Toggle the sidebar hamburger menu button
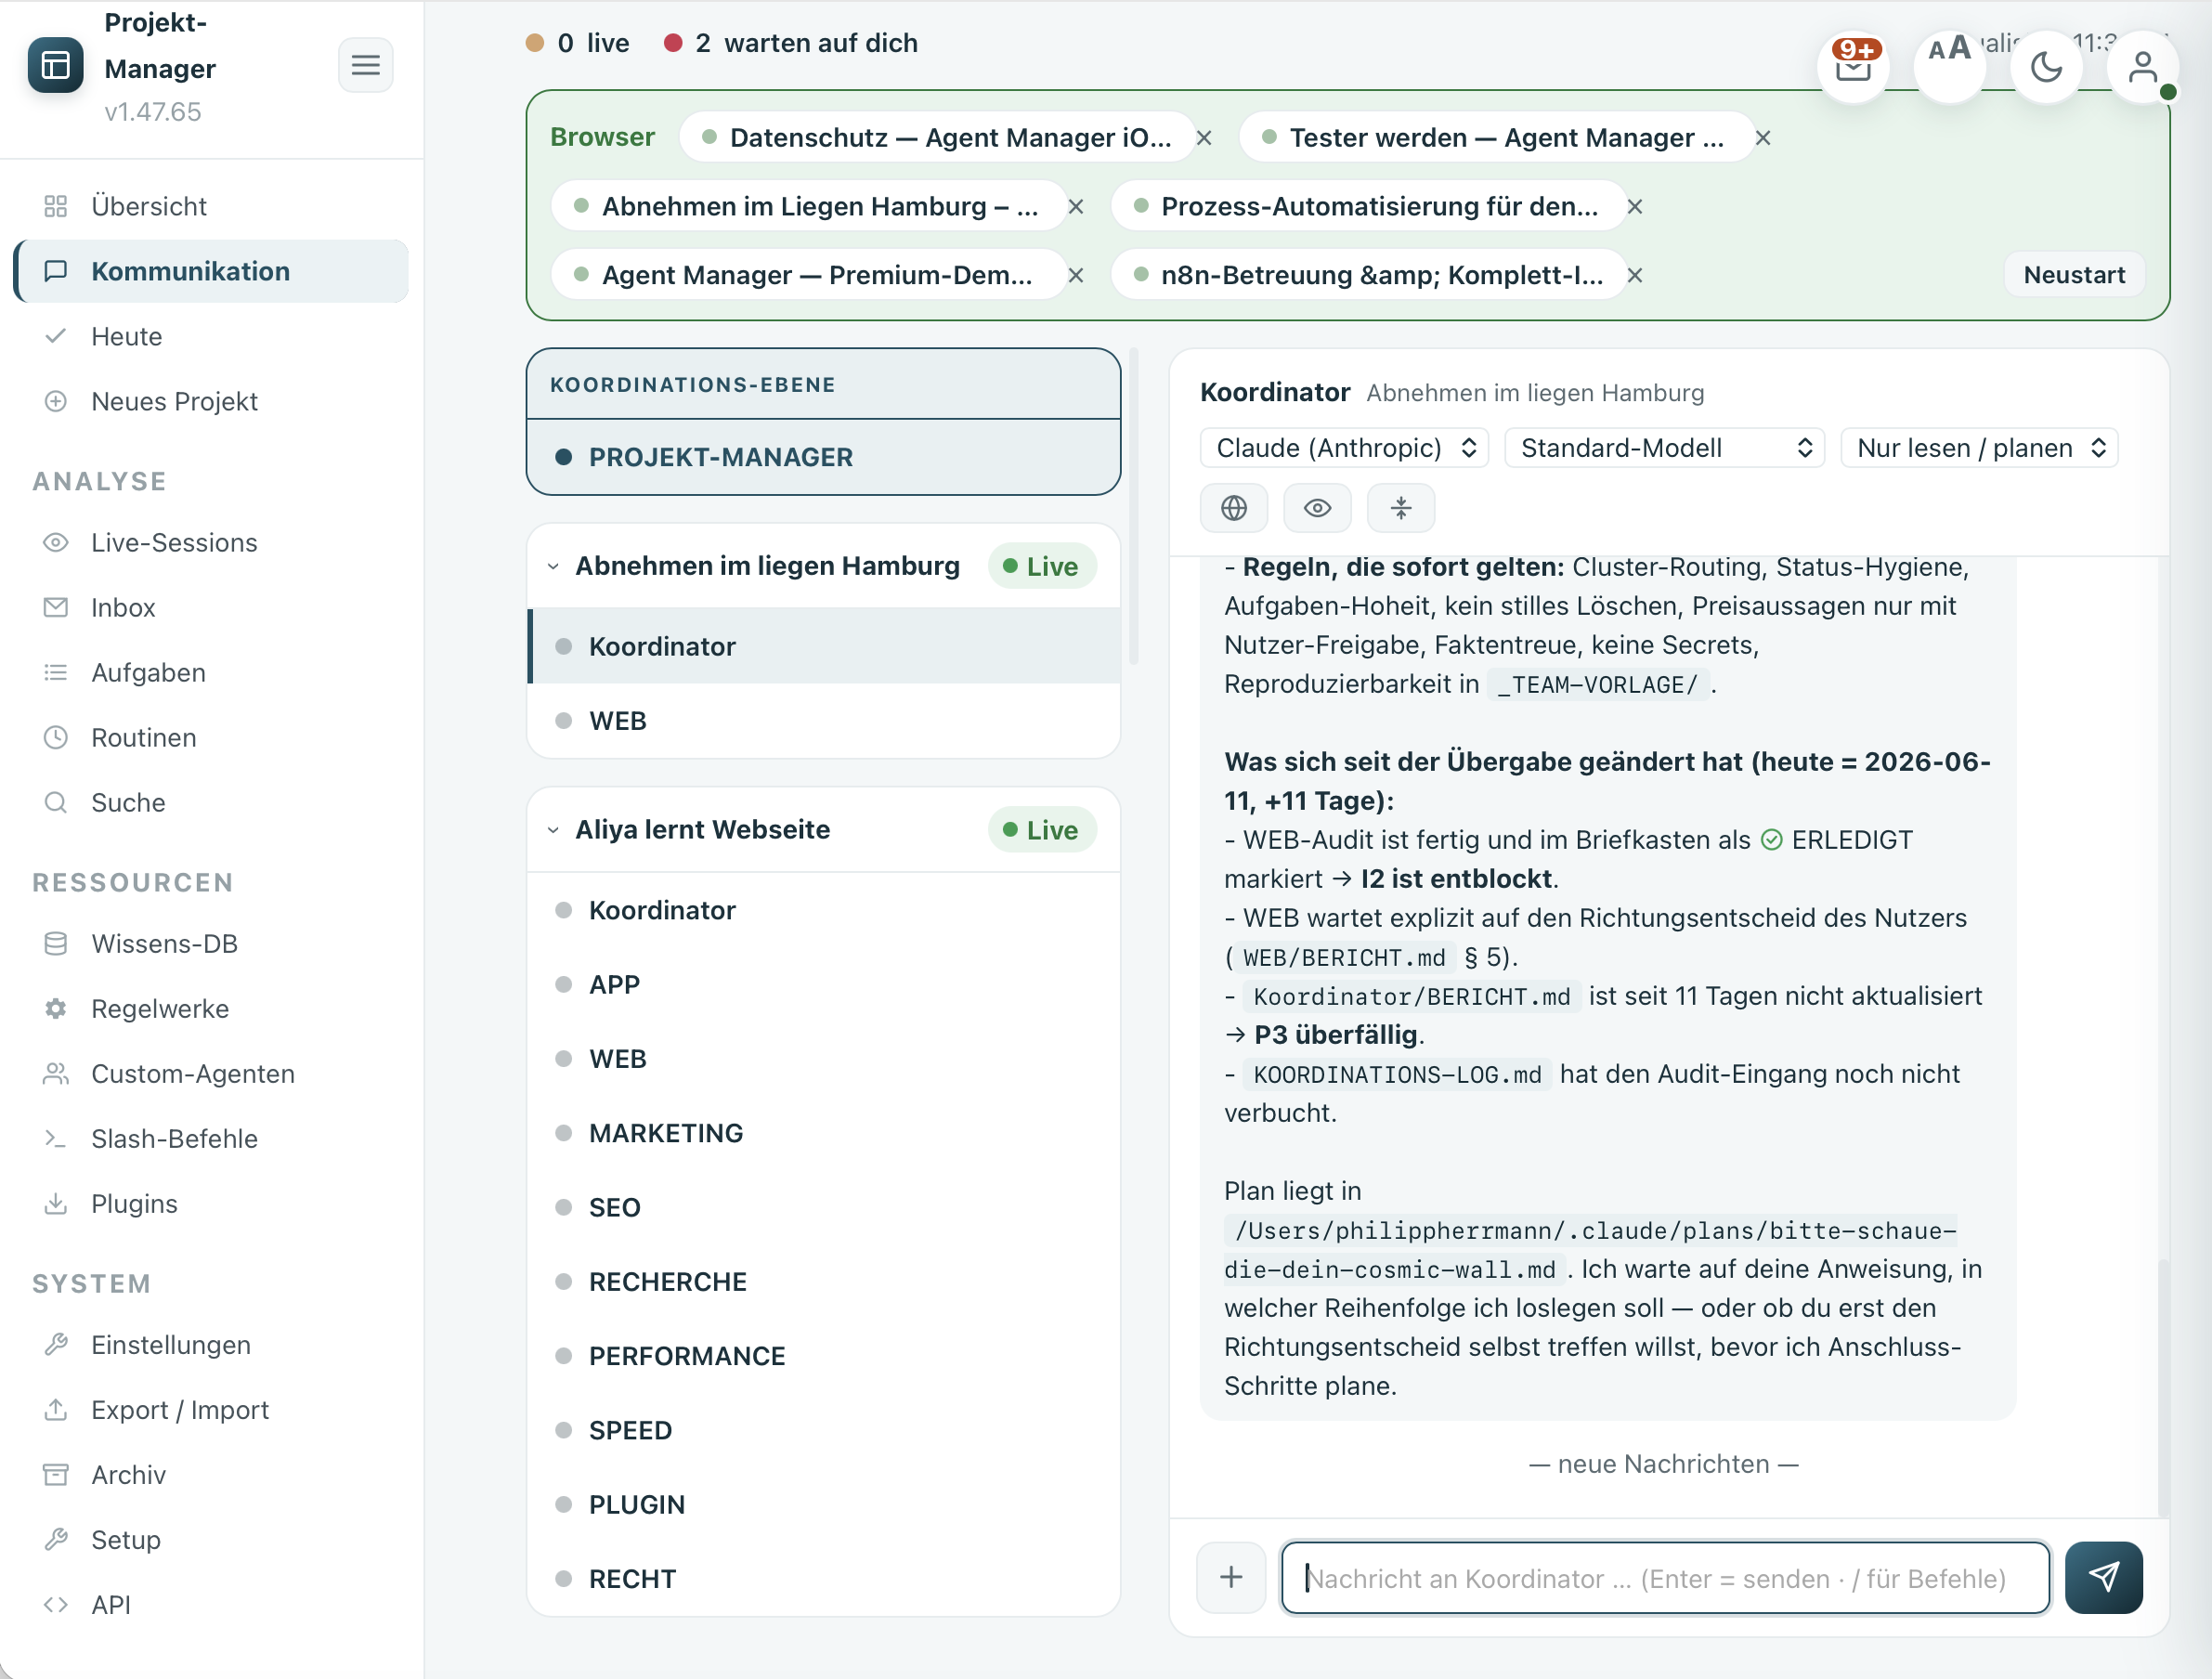The height and width of the screenshot is (1679, 2212). [x=365, y=66]
